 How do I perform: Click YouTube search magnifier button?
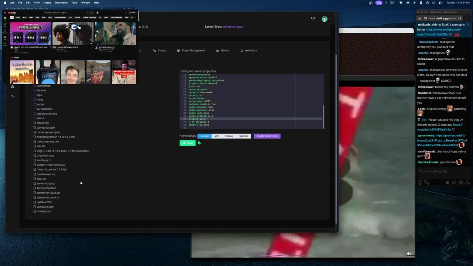[x=92, y=13]
